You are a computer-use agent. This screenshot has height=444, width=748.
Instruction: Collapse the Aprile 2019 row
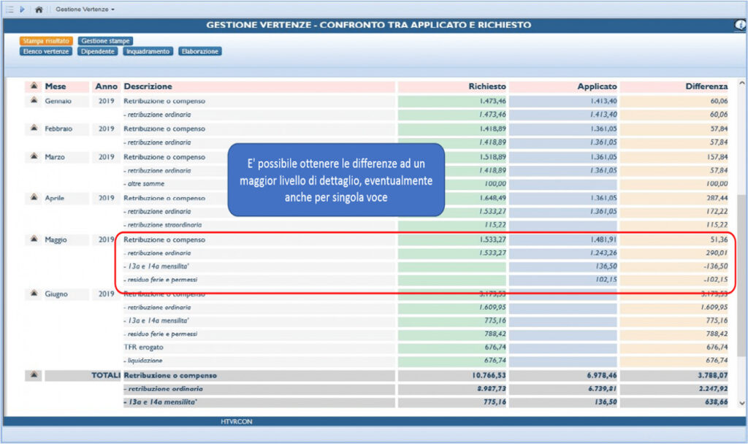[34, 197]
